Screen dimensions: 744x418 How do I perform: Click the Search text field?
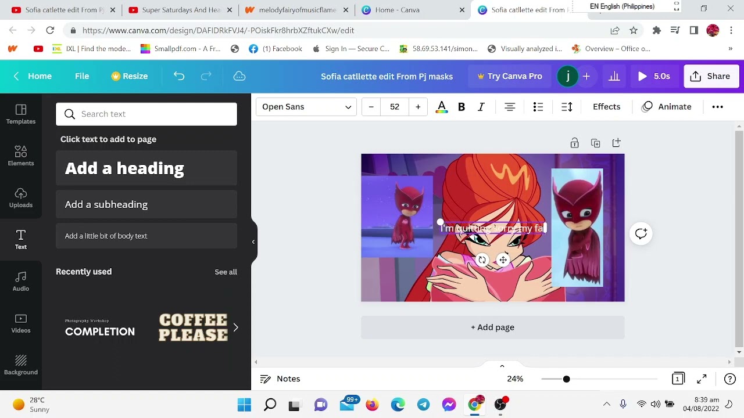(x=146, y=114)
